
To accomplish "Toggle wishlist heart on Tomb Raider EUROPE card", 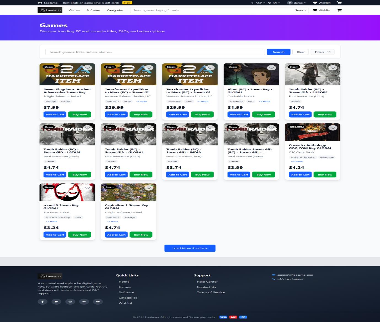I will coord(333,67).
